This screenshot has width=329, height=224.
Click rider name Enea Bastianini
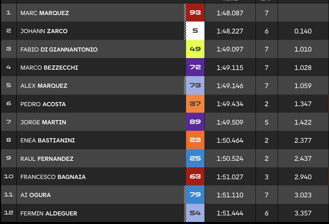(48, 141)
